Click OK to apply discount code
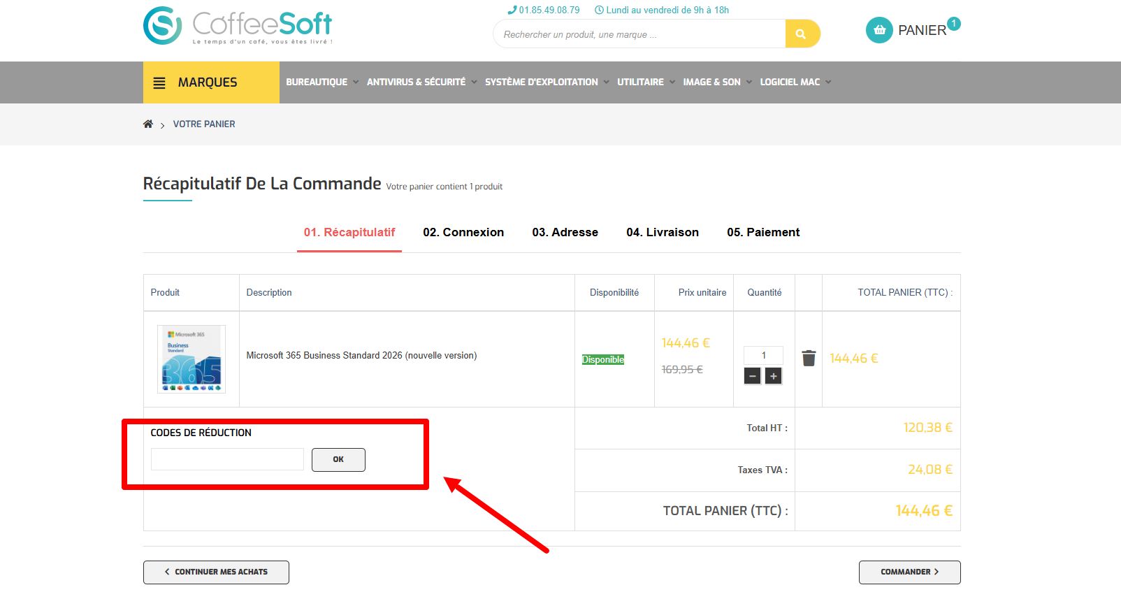1121x599 pixels. [338, 459]
